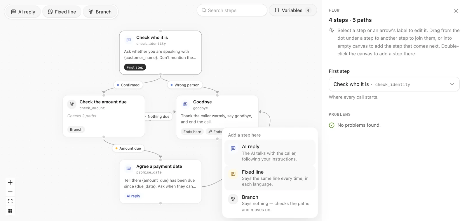Click the auto-arrange grid layout icon
This screenshot has width=467, height=221.
coord(10,211)
